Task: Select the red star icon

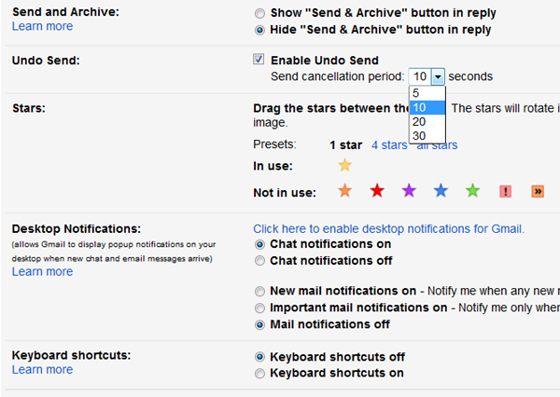Action: [377, 191]
